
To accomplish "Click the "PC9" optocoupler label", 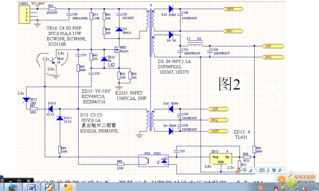I will (147, 153).
